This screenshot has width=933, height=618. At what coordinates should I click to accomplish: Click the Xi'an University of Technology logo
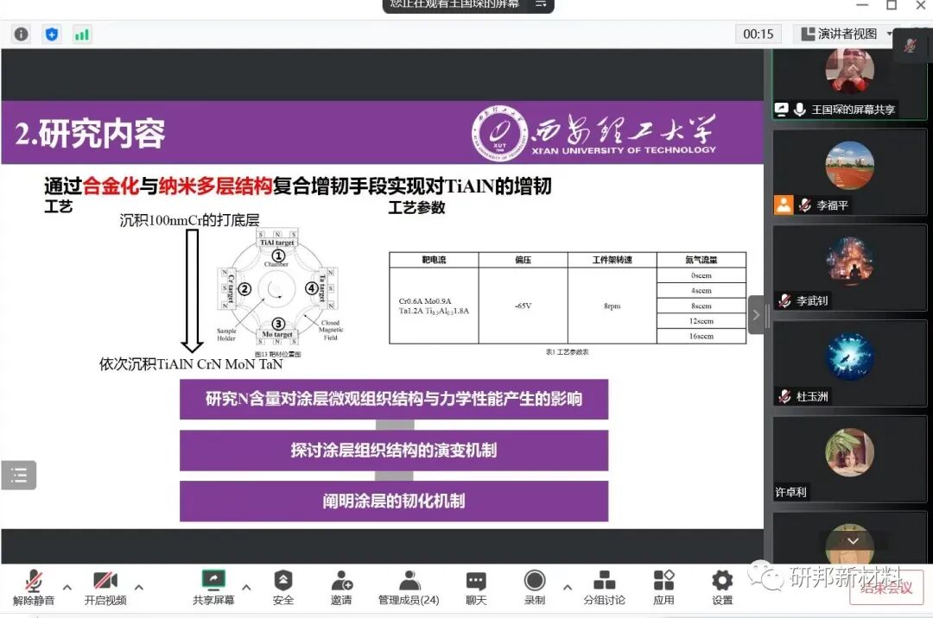tap(593, 133)
